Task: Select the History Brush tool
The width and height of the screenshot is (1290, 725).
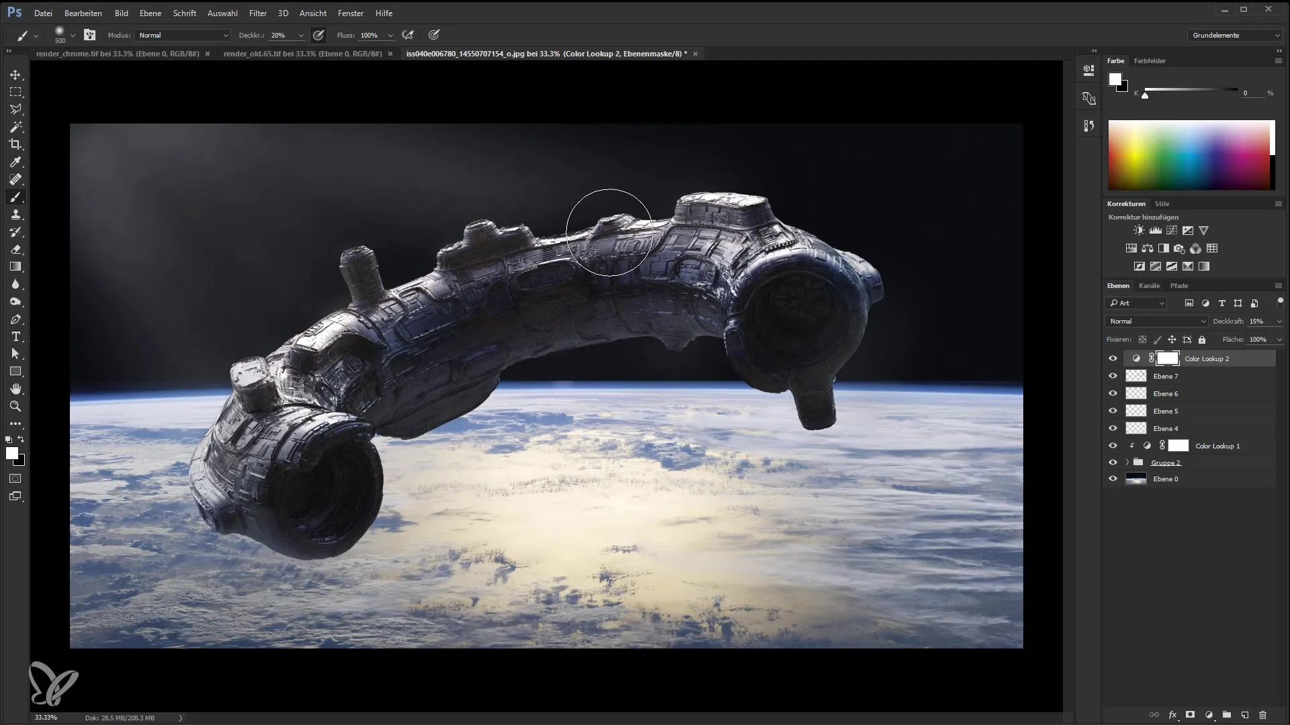Action: [x=15, y=232]
